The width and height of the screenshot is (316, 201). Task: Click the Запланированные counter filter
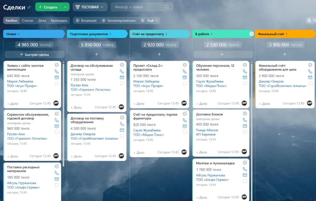[119, 21]
